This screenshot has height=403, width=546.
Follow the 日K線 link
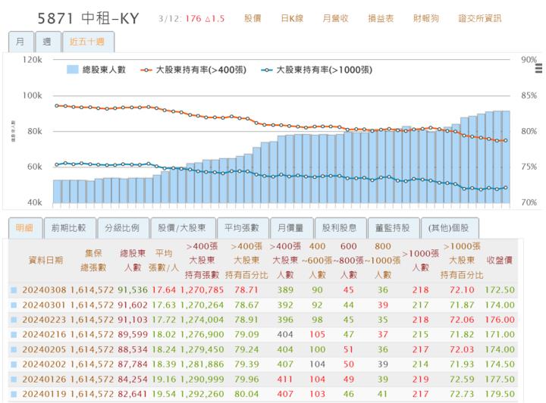292,18
